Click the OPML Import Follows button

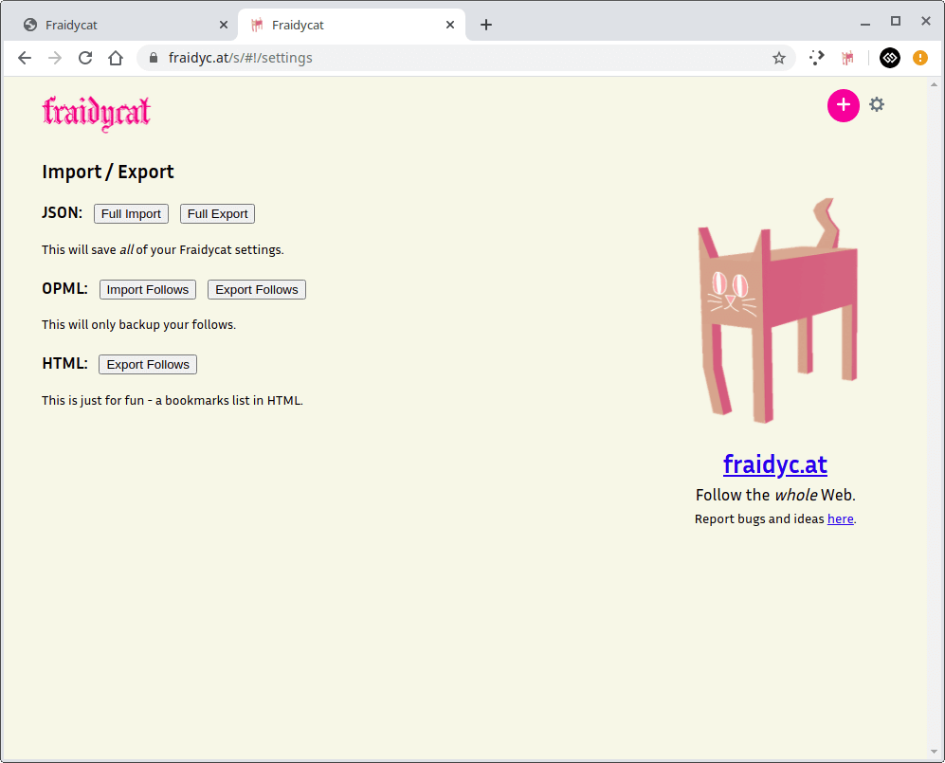148,290
